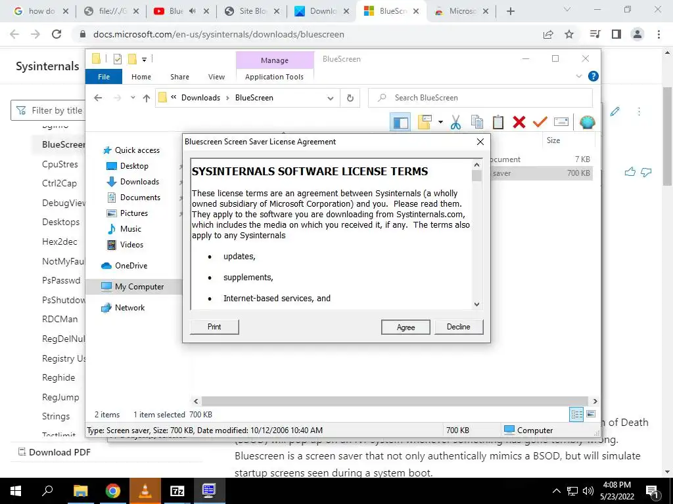Viewport: 673px width, 504px height.
Task: Select Documents in navigation pane
Action: [133, 198]
